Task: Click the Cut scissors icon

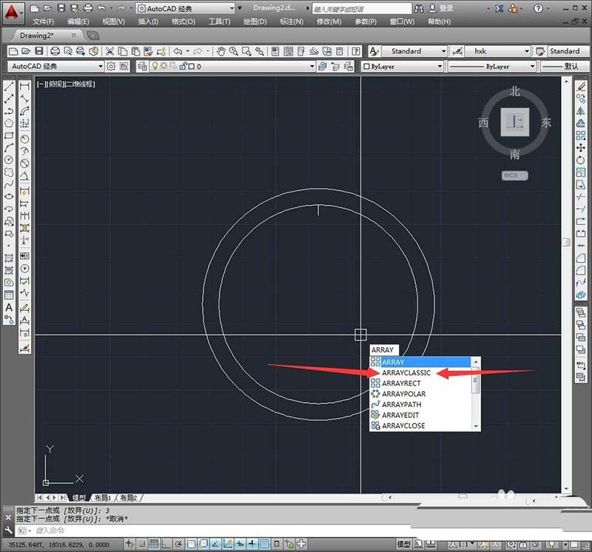Action: 110,51
